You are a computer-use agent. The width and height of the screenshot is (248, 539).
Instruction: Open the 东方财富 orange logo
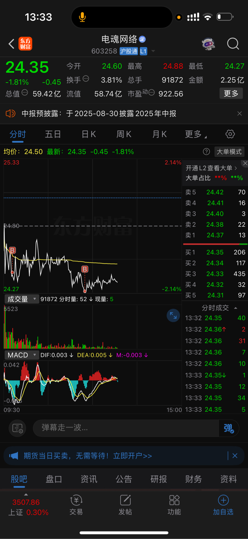point(26,44)
